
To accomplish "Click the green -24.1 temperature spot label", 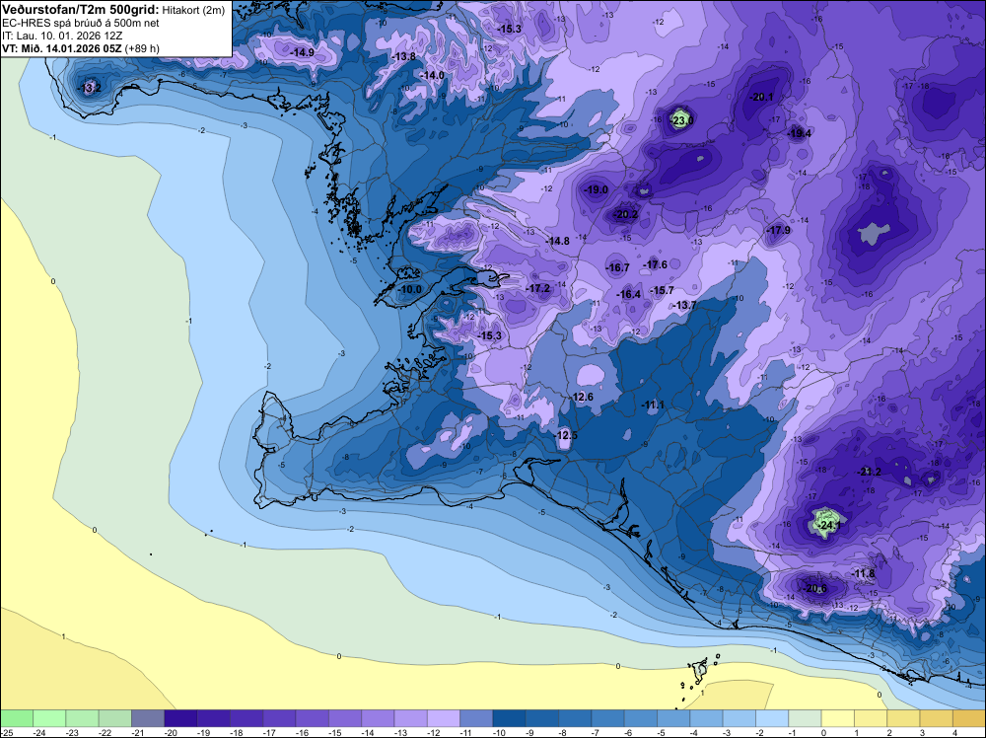I will [x=830, y=525].
